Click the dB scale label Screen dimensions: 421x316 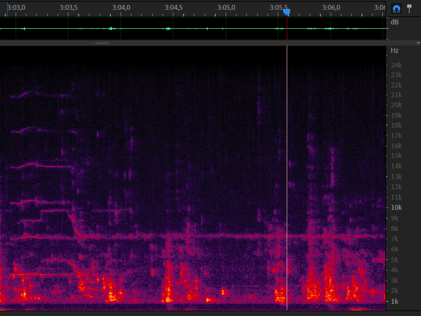[395, 22]
